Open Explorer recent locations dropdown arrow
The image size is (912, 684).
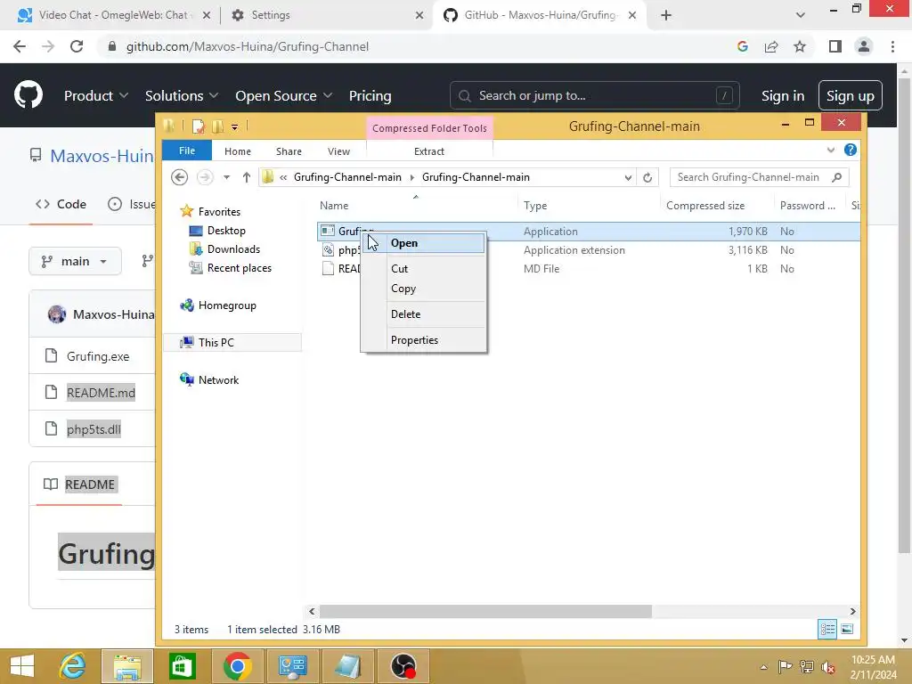tap(226, 177)
